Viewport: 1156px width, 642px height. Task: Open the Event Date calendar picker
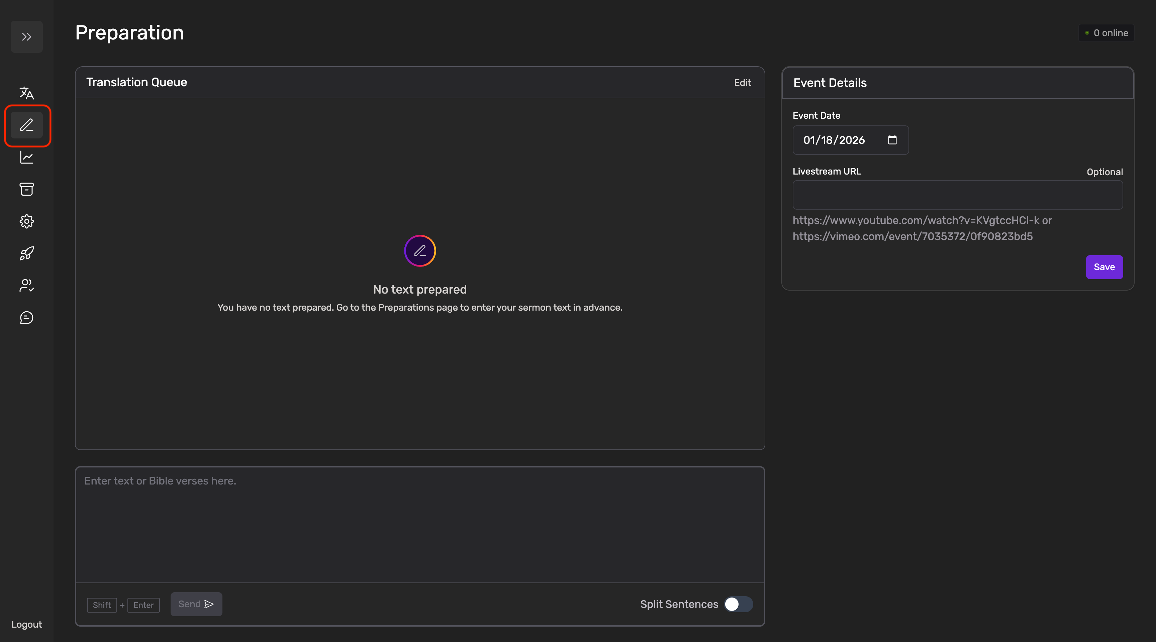coord(892,140)
